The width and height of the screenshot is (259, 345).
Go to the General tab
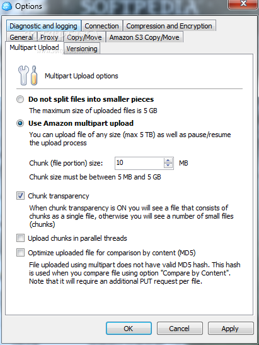click(21, 37)
